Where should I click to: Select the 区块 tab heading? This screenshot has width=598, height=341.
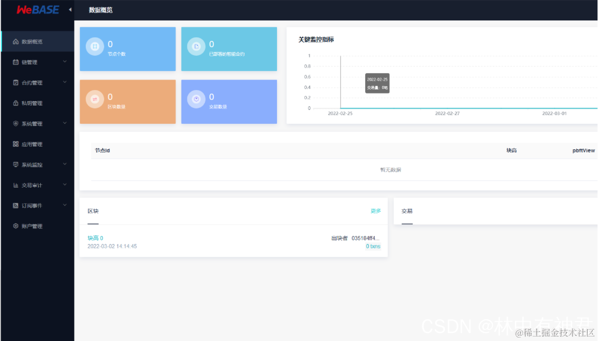[x=93, y=211]
